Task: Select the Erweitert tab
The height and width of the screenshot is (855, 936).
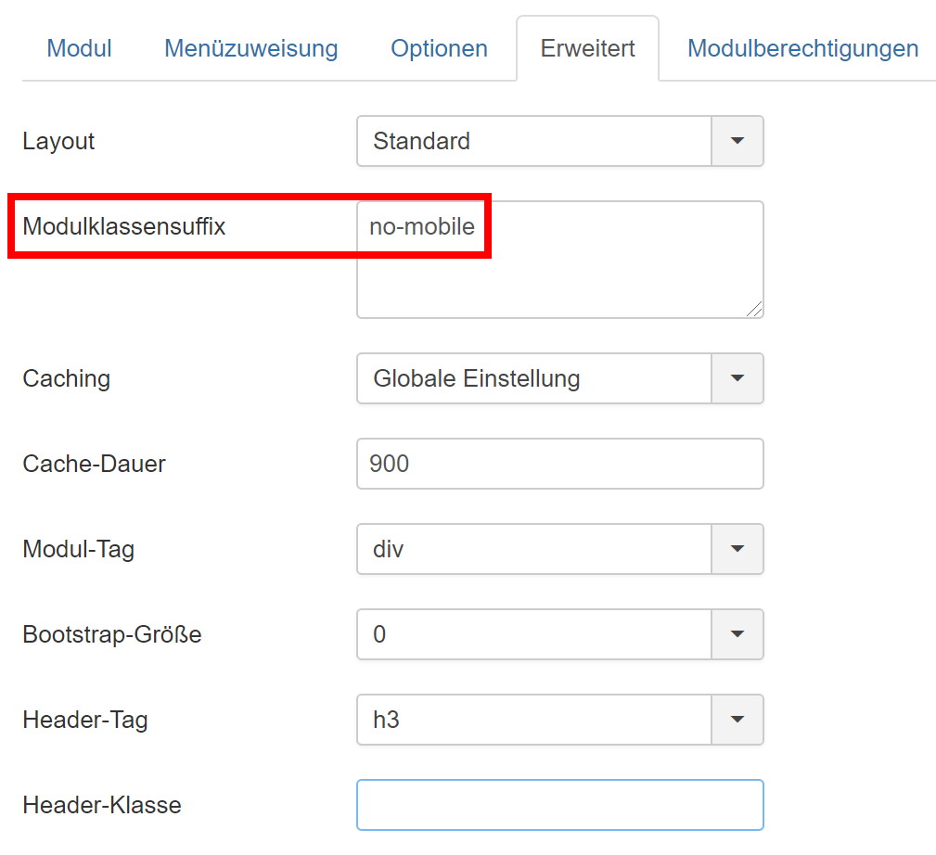Action: pyautogui.click(x=587, y=48)
